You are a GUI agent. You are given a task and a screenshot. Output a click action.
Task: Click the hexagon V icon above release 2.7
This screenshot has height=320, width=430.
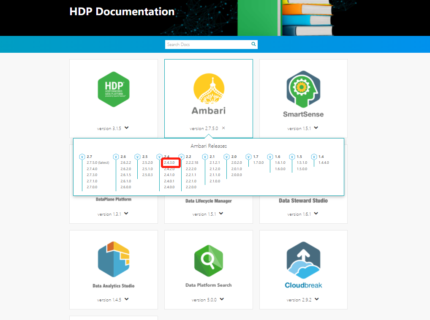[81, 156]
